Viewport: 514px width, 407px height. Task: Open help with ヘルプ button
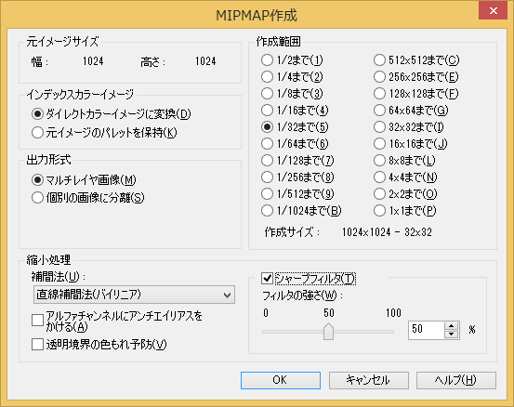point(456,380)
